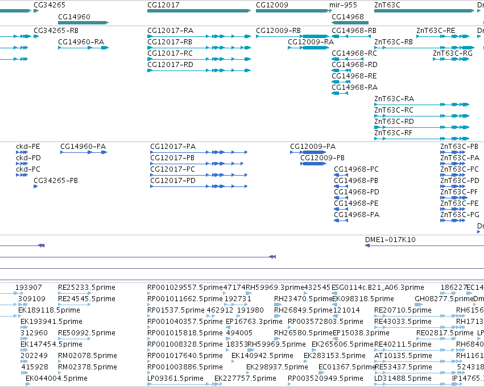This screenshot has height=387, width=484.
Task: Click EST RE25233.5prime
Action: (x=87, y=288)
